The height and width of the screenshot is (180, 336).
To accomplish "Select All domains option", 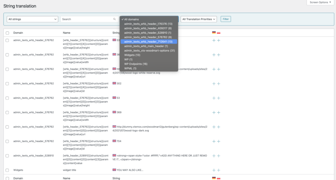I will coord(149,19).
